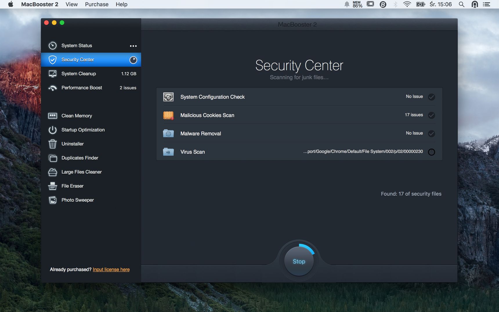Viewport: 499px width, 312px height.
Task: Click the battery charging icon
Action: pyautogui.click(x=421, y=4)
